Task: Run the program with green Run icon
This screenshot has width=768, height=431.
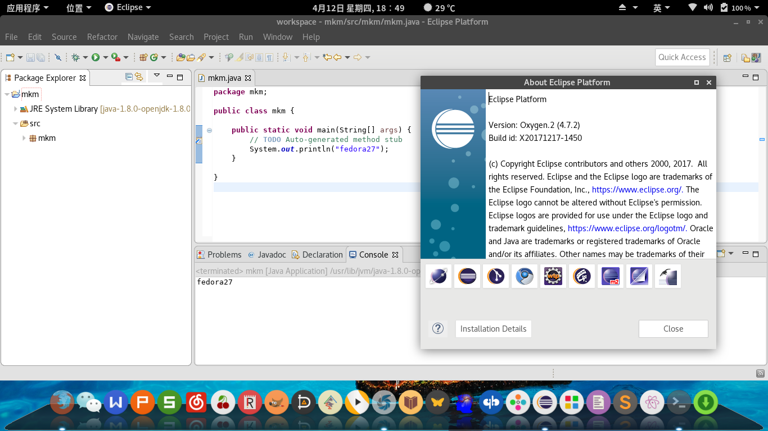Action: [x=96, y=57]
